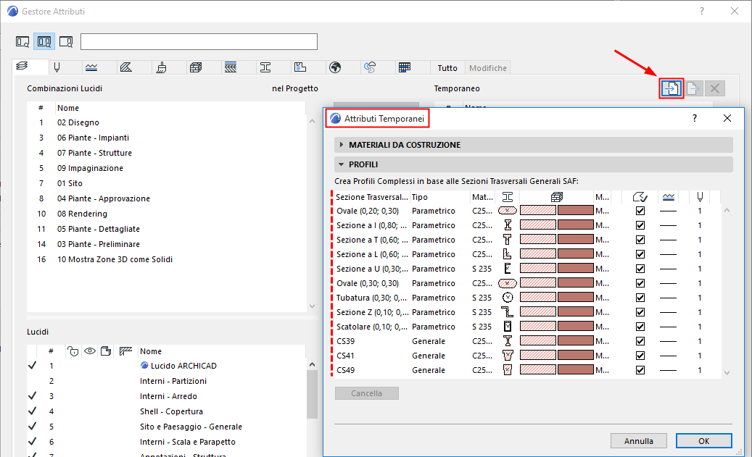Open the Surfaces paintbrush tab

point(161,67)
